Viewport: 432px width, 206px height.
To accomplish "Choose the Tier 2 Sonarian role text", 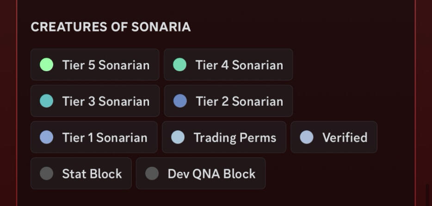I will [239, 101].
